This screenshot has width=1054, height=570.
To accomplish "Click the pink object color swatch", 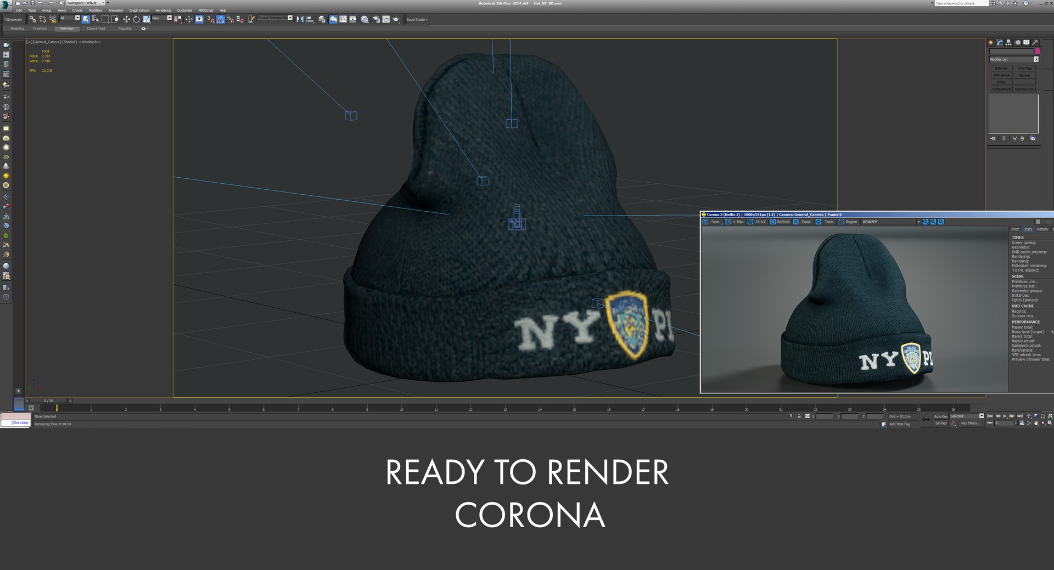I will click(1037, 51).
